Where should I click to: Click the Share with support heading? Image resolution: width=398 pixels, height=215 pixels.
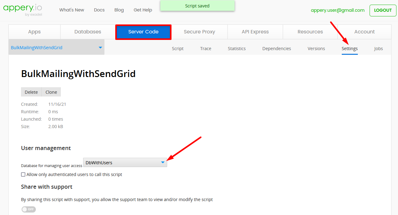tap(47, 187)
